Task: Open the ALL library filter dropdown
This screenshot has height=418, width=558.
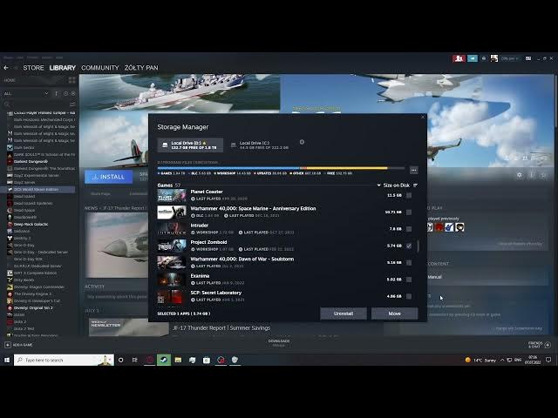Action: point(26,93)
